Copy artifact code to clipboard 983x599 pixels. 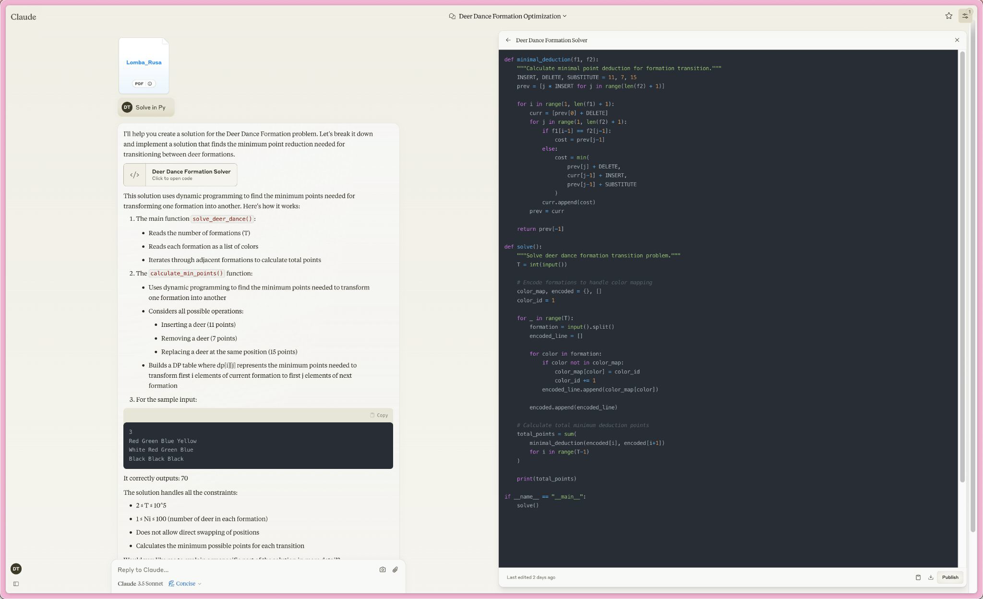pos(918,577)
